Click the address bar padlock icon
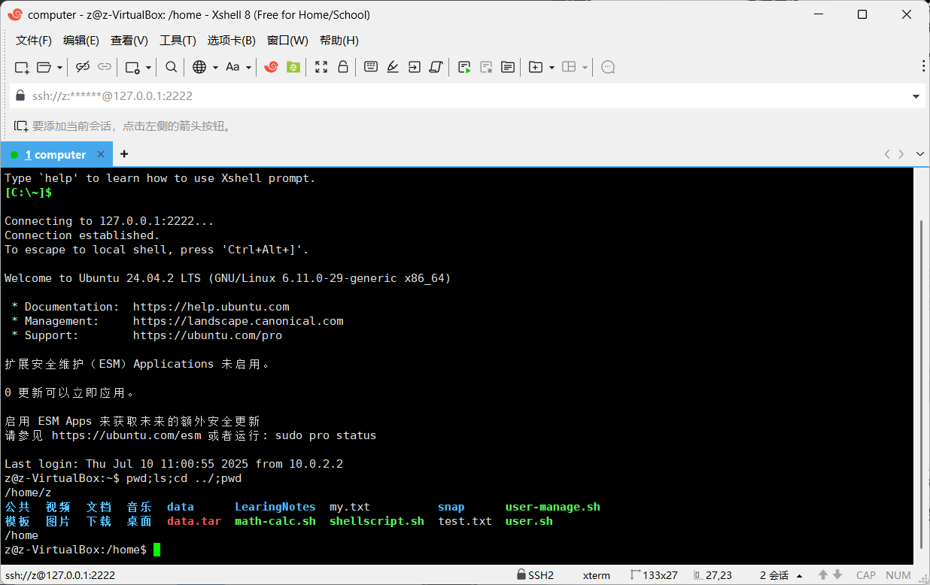This screenshot has width=930, height=585. (20, 95)
